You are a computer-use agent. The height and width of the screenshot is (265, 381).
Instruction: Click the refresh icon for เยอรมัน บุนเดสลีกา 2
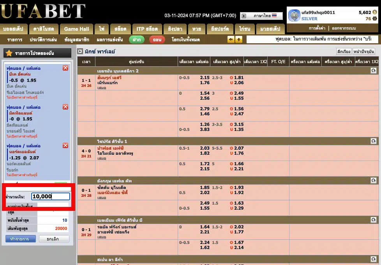point(373,71)
